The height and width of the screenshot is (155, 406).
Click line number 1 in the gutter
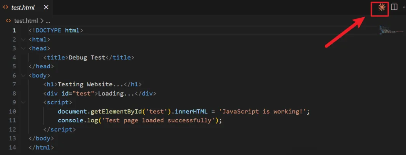point(14,30)
